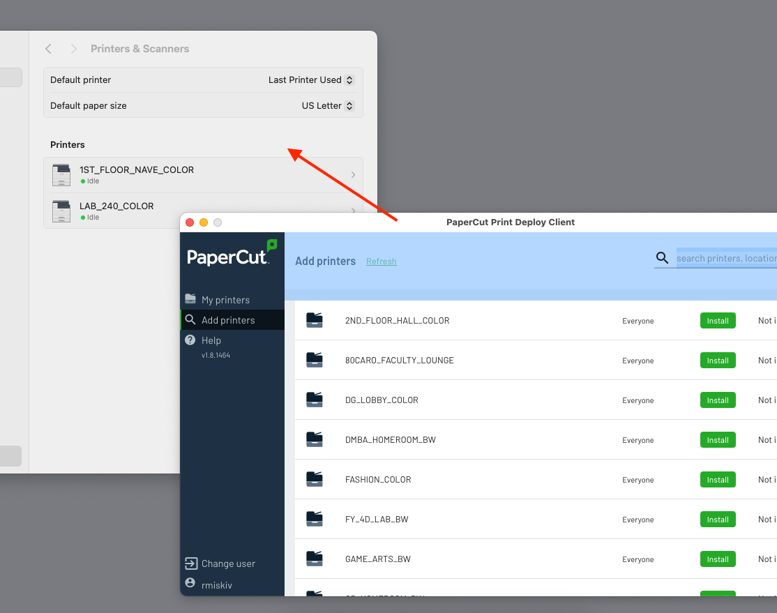This screenshot has width=777, height=613.
Task: Install DMBA_HOMEROOM_BW printer
Action: [718, 439]
